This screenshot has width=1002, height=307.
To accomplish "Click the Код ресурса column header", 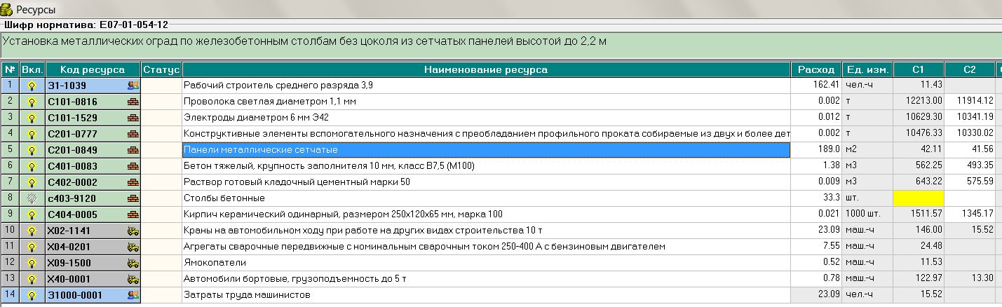I will pyautogui.click(x=93, y=69).
